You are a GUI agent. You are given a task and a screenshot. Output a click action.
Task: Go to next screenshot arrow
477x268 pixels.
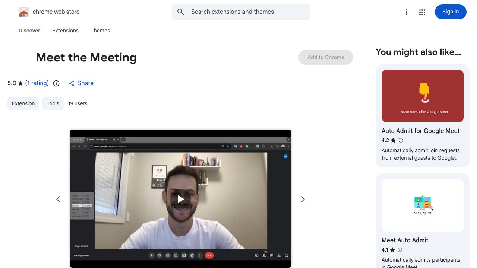[303, 199]
